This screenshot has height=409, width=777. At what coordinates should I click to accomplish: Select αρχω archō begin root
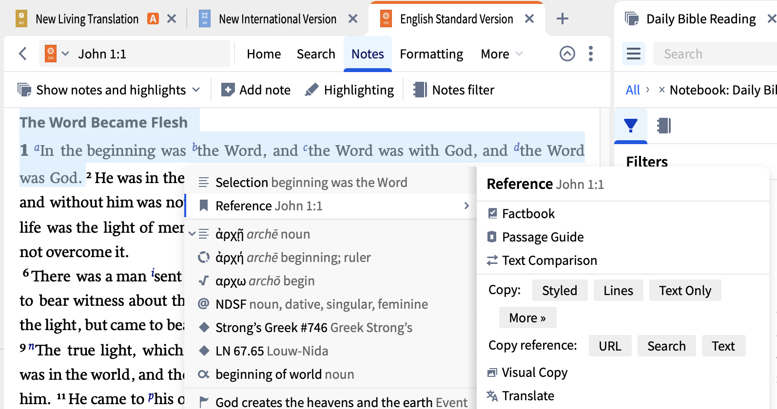[330, 281]
